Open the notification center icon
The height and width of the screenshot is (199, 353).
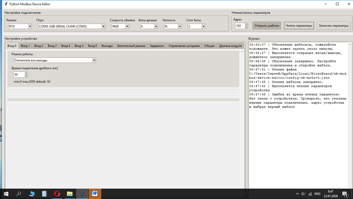[345, 194]
